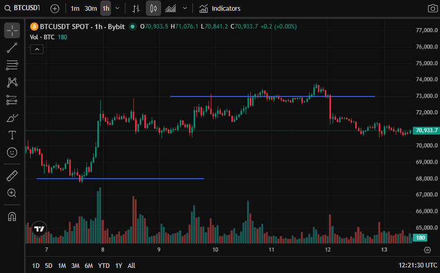Collapse the indicator legend with chevron
This screenshot has height=273, width=440.
tap(37, 49)
